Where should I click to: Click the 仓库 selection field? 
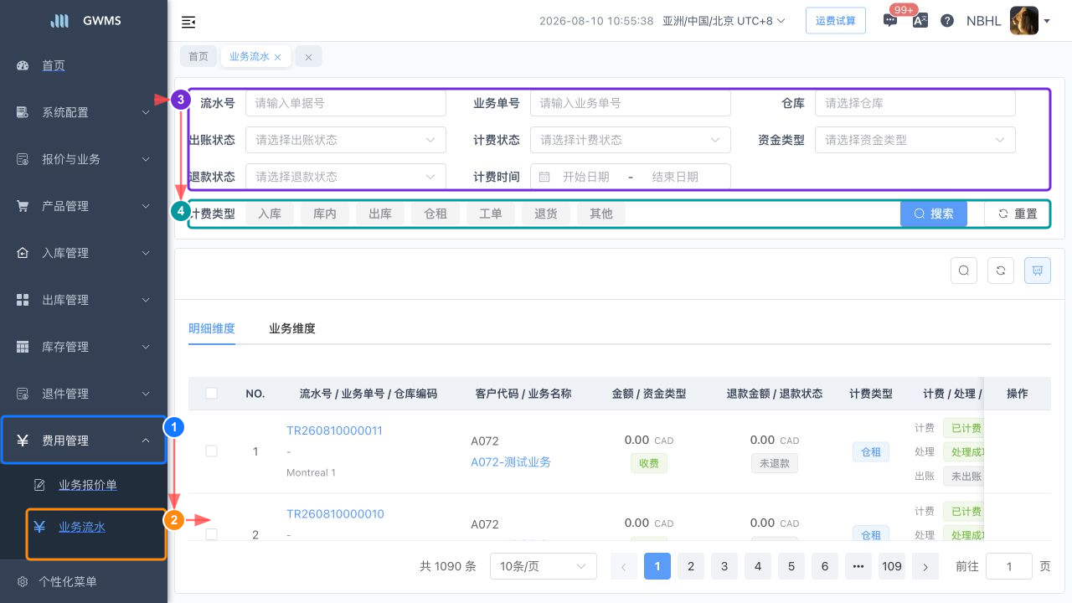(x=915, y=103)
